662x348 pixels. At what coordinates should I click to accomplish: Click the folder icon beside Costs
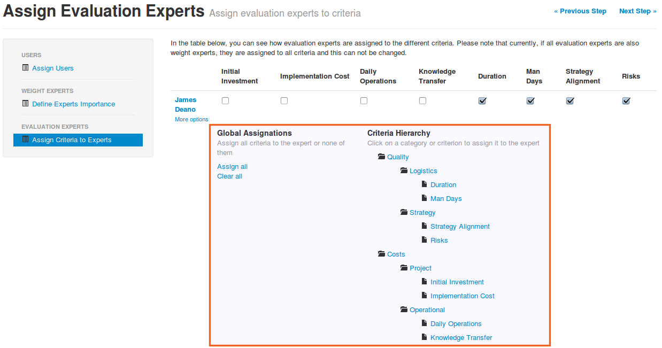click(381, 254)
